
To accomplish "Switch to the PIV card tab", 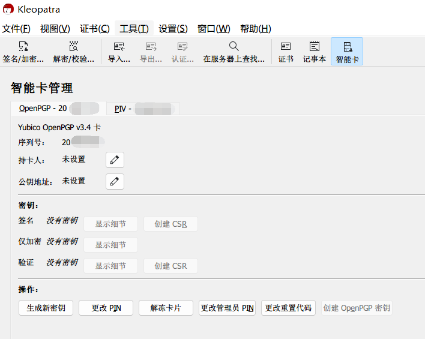I will [143, 109].
